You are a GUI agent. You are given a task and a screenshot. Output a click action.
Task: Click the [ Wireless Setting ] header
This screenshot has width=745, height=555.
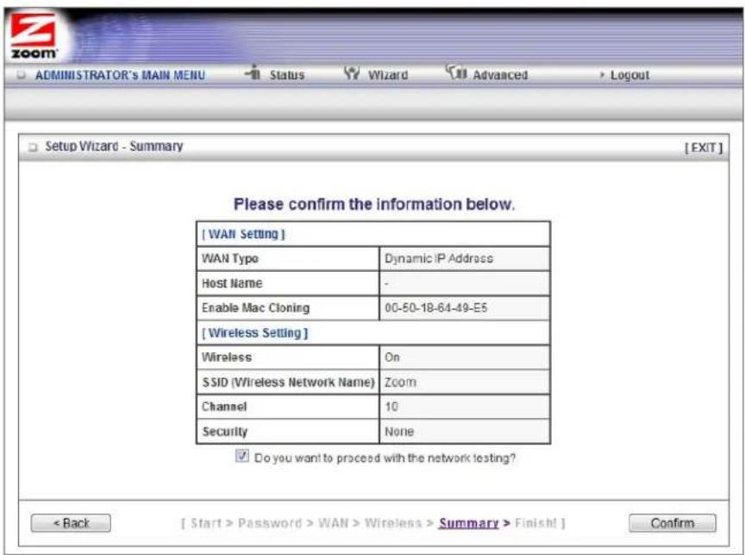click(254, 333)
